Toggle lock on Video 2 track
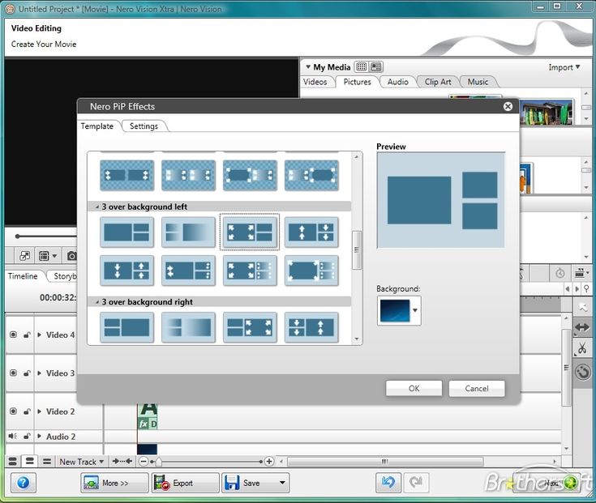The image size is (596, 503). tap(27, 411)
